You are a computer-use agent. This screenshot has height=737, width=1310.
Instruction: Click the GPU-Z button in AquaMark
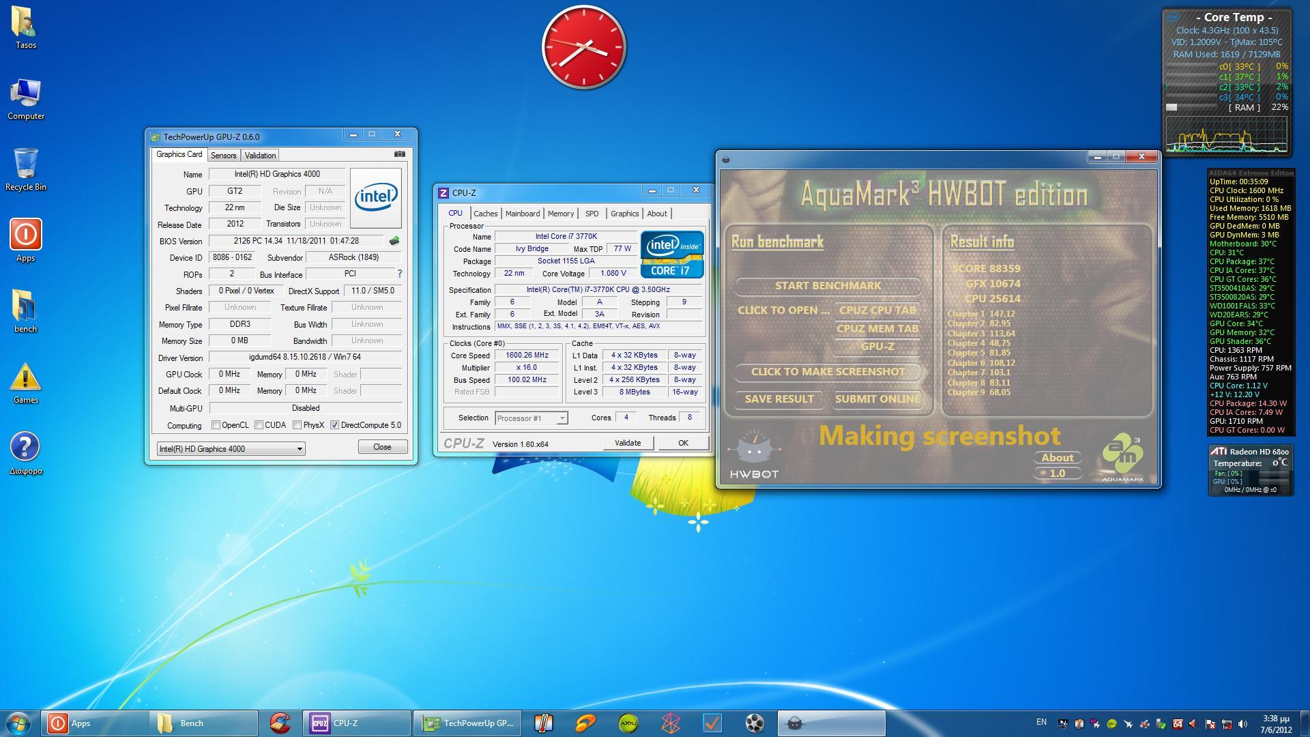877,347
